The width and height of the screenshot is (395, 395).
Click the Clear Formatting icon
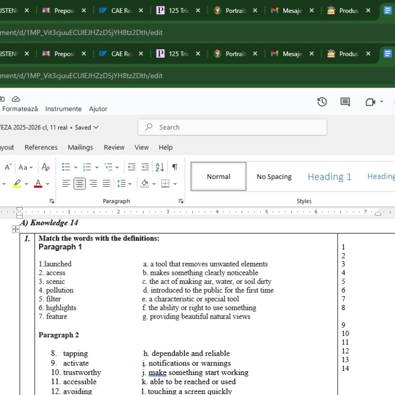(x=45, y=167)
